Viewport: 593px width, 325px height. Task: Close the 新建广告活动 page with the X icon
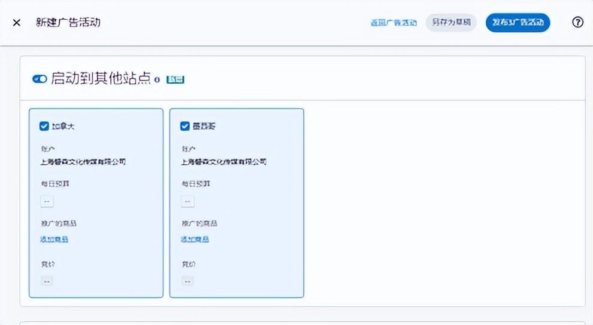pyautogui.click(x=17, y=23)
